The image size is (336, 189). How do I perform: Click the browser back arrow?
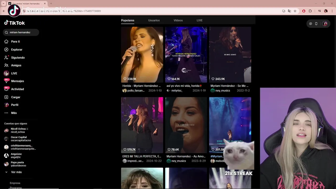4,11
